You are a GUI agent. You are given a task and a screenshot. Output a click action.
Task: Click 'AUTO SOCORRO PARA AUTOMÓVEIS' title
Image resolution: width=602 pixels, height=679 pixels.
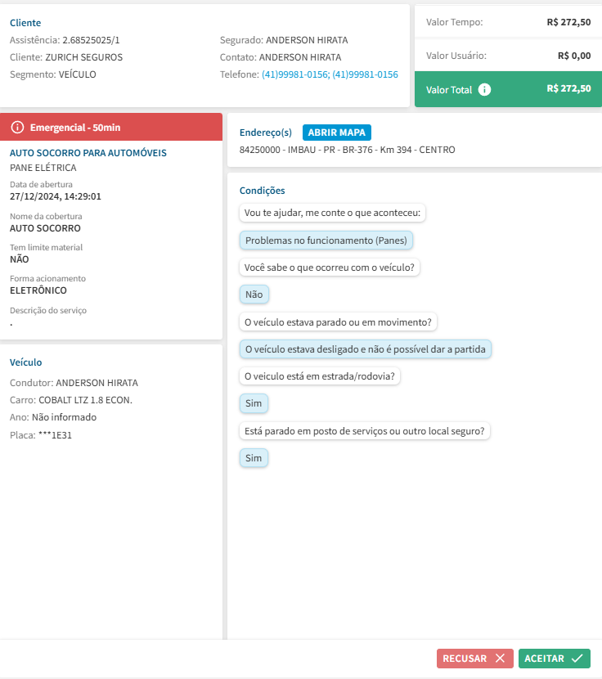point(88,153)
